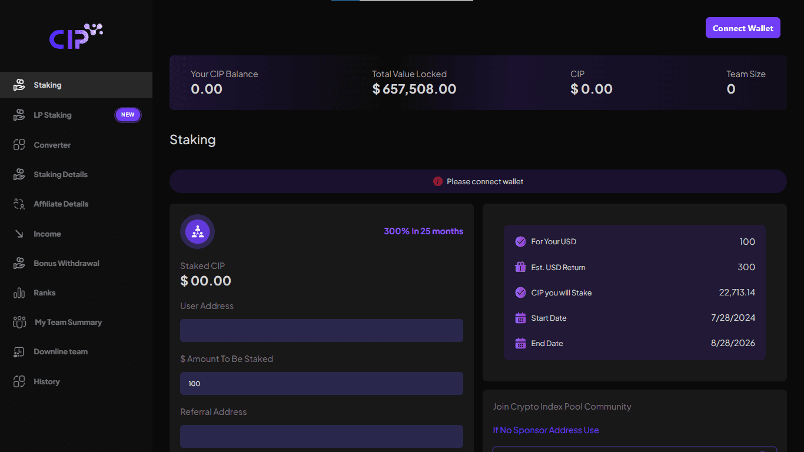
Task: Click the History icon in sidebar
Action: [x=19, y=381]
